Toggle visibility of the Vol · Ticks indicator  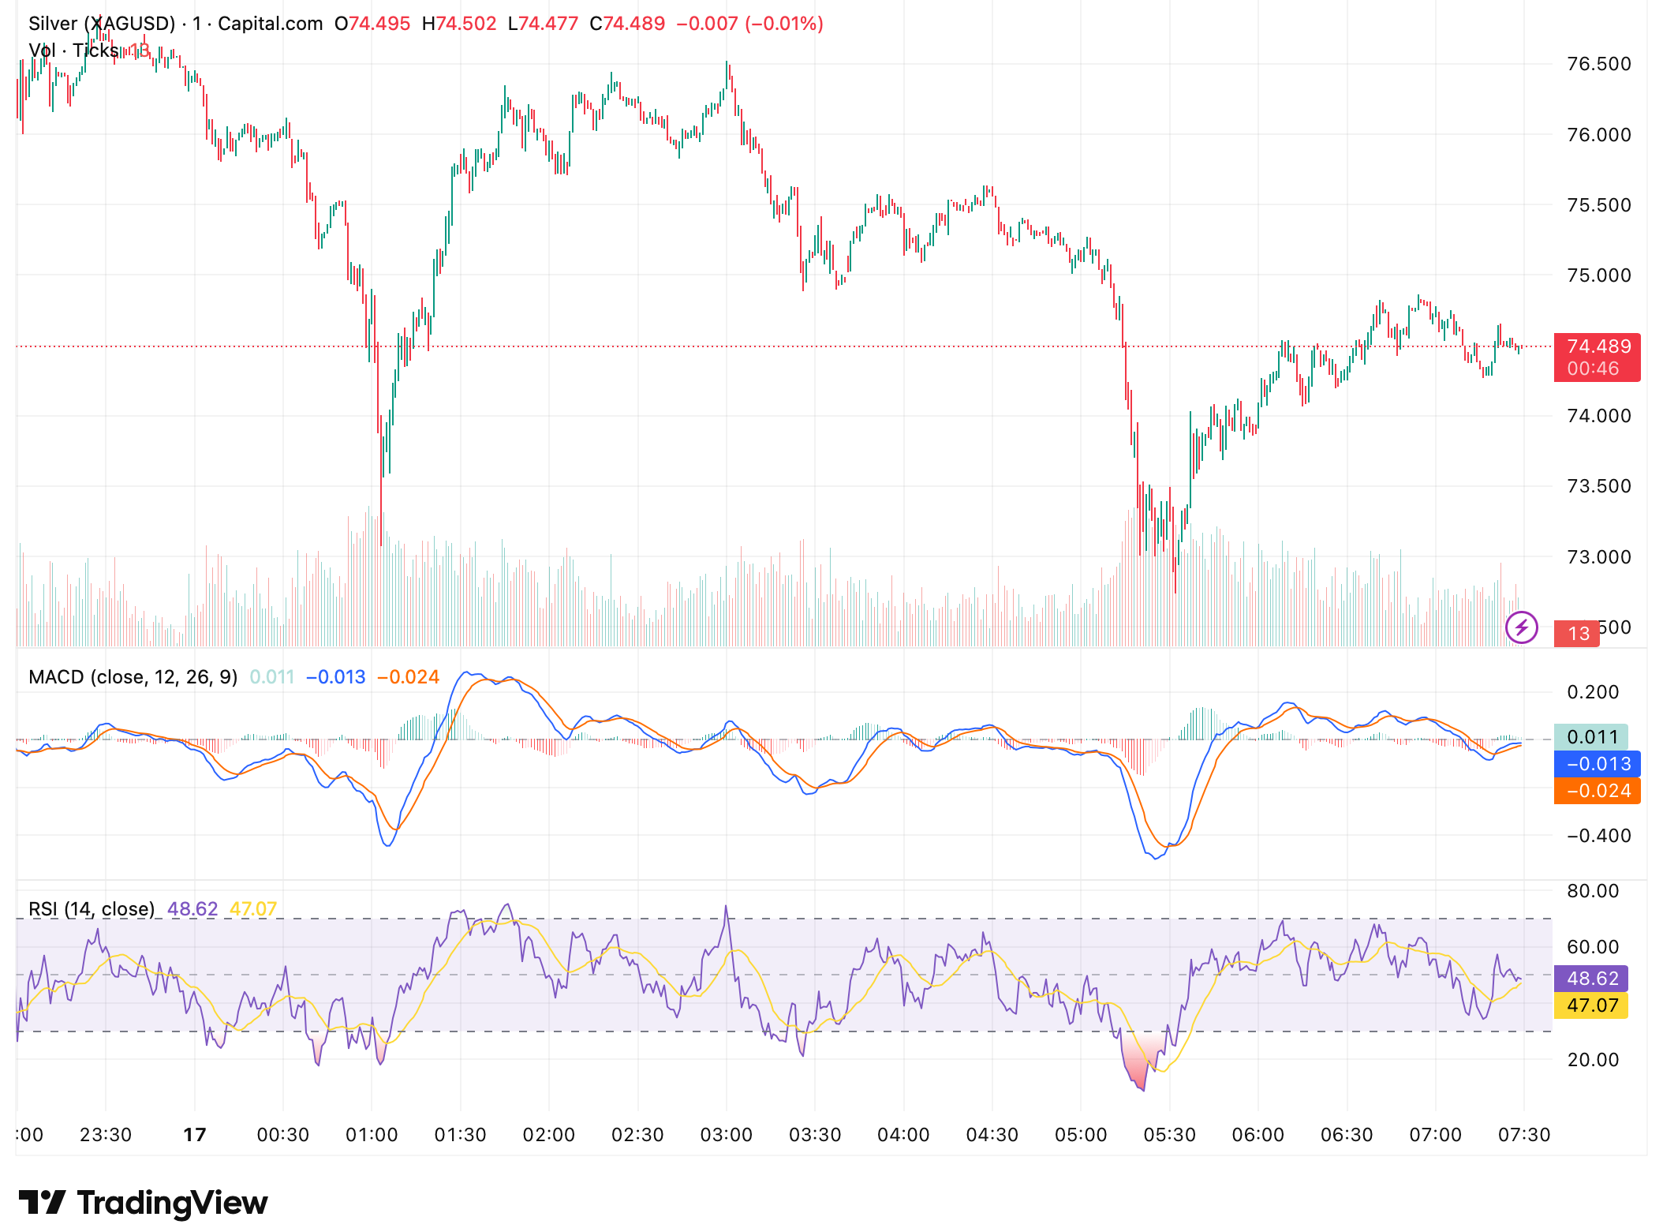point(73,50)
